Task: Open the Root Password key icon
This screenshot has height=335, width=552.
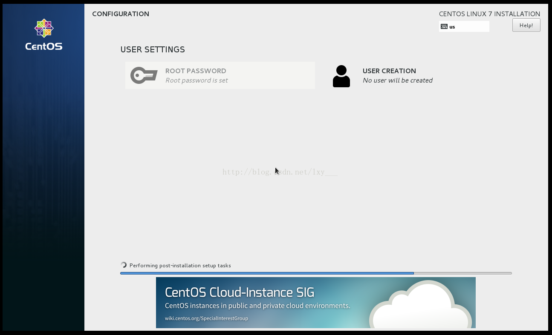Action: click(x=144, y=75)
